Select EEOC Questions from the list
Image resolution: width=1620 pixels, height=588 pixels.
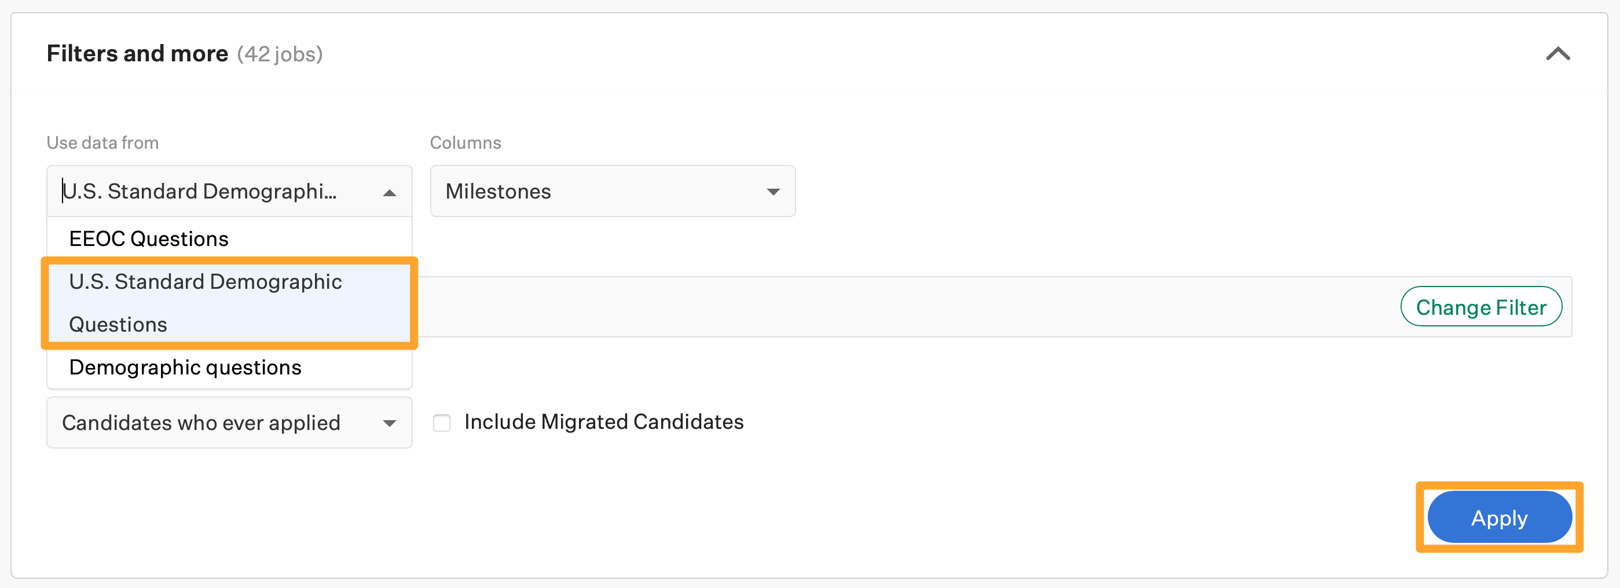(x=148, y=238)
